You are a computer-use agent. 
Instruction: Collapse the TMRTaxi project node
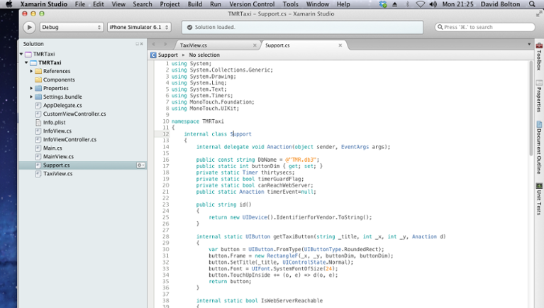click(26, 62)
